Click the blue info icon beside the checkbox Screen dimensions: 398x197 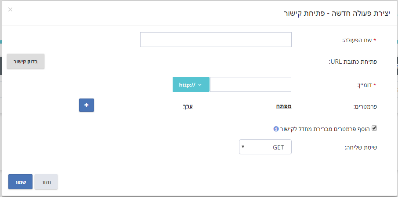[276, 129]
